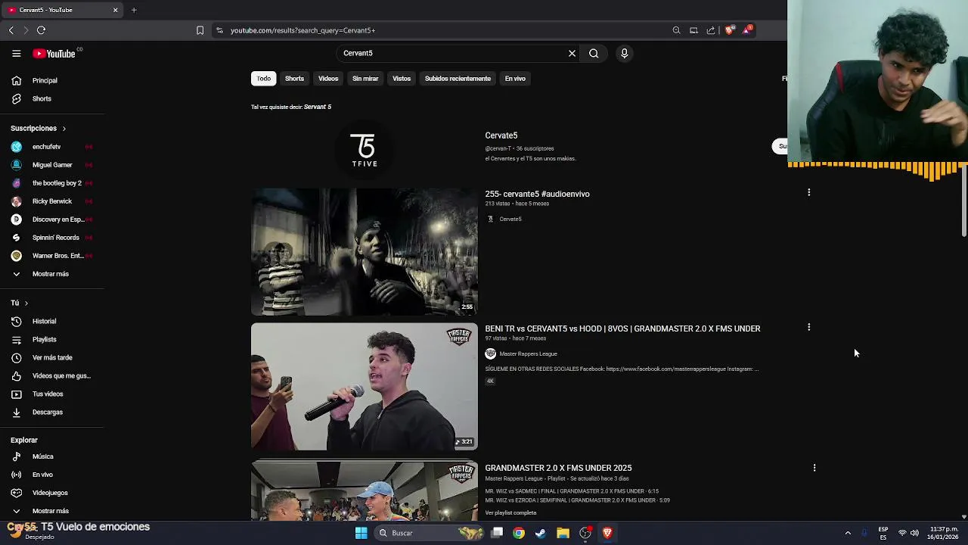Click the install app icon in address bar
Screen dimensions: 968x545
[693, 30]
